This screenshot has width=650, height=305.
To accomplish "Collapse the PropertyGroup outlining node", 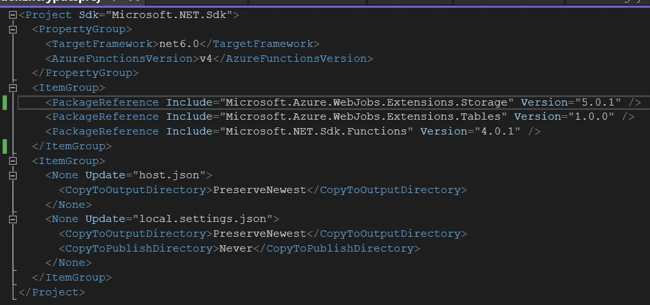I will point(13,30).
